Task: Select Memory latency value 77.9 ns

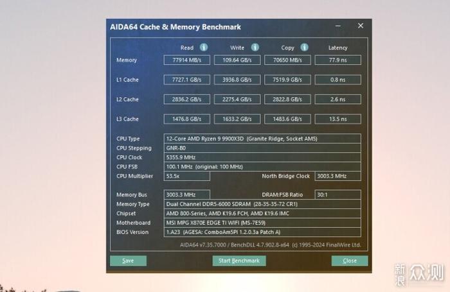Action: coord(337,60)
